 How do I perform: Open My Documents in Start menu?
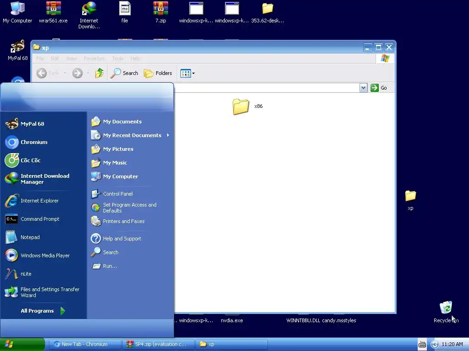pyautogui.click(x=131, y=122)
